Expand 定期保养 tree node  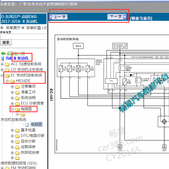click(12, 147)
